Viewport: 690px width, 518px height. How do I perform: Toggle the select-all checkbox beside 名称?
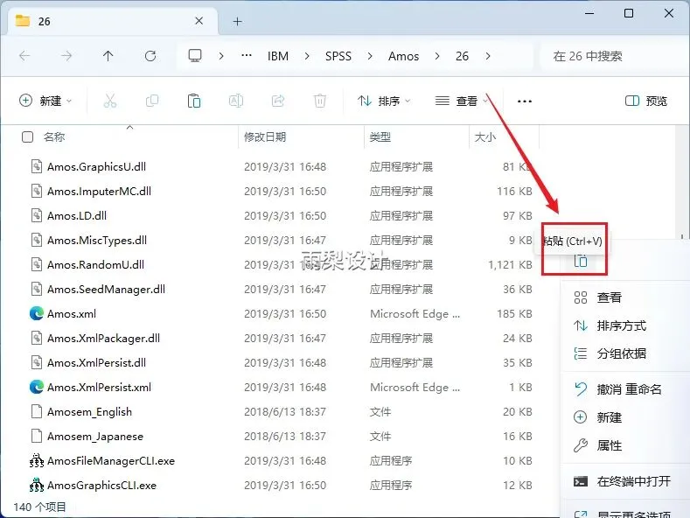coord(27,137)
